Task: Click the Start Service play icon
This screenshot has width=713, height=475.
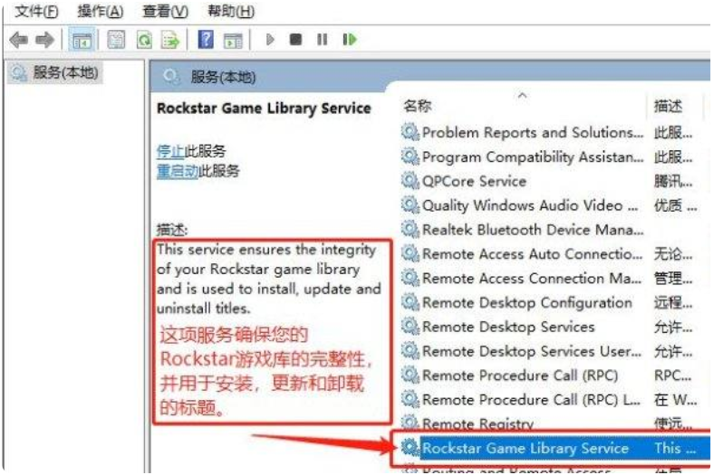Action: 270,40
